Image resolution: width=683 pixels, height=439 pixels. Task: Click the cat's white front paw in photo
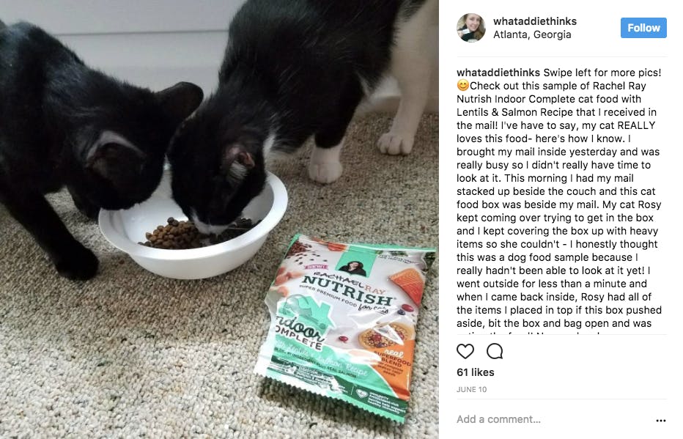pos(325,166)
